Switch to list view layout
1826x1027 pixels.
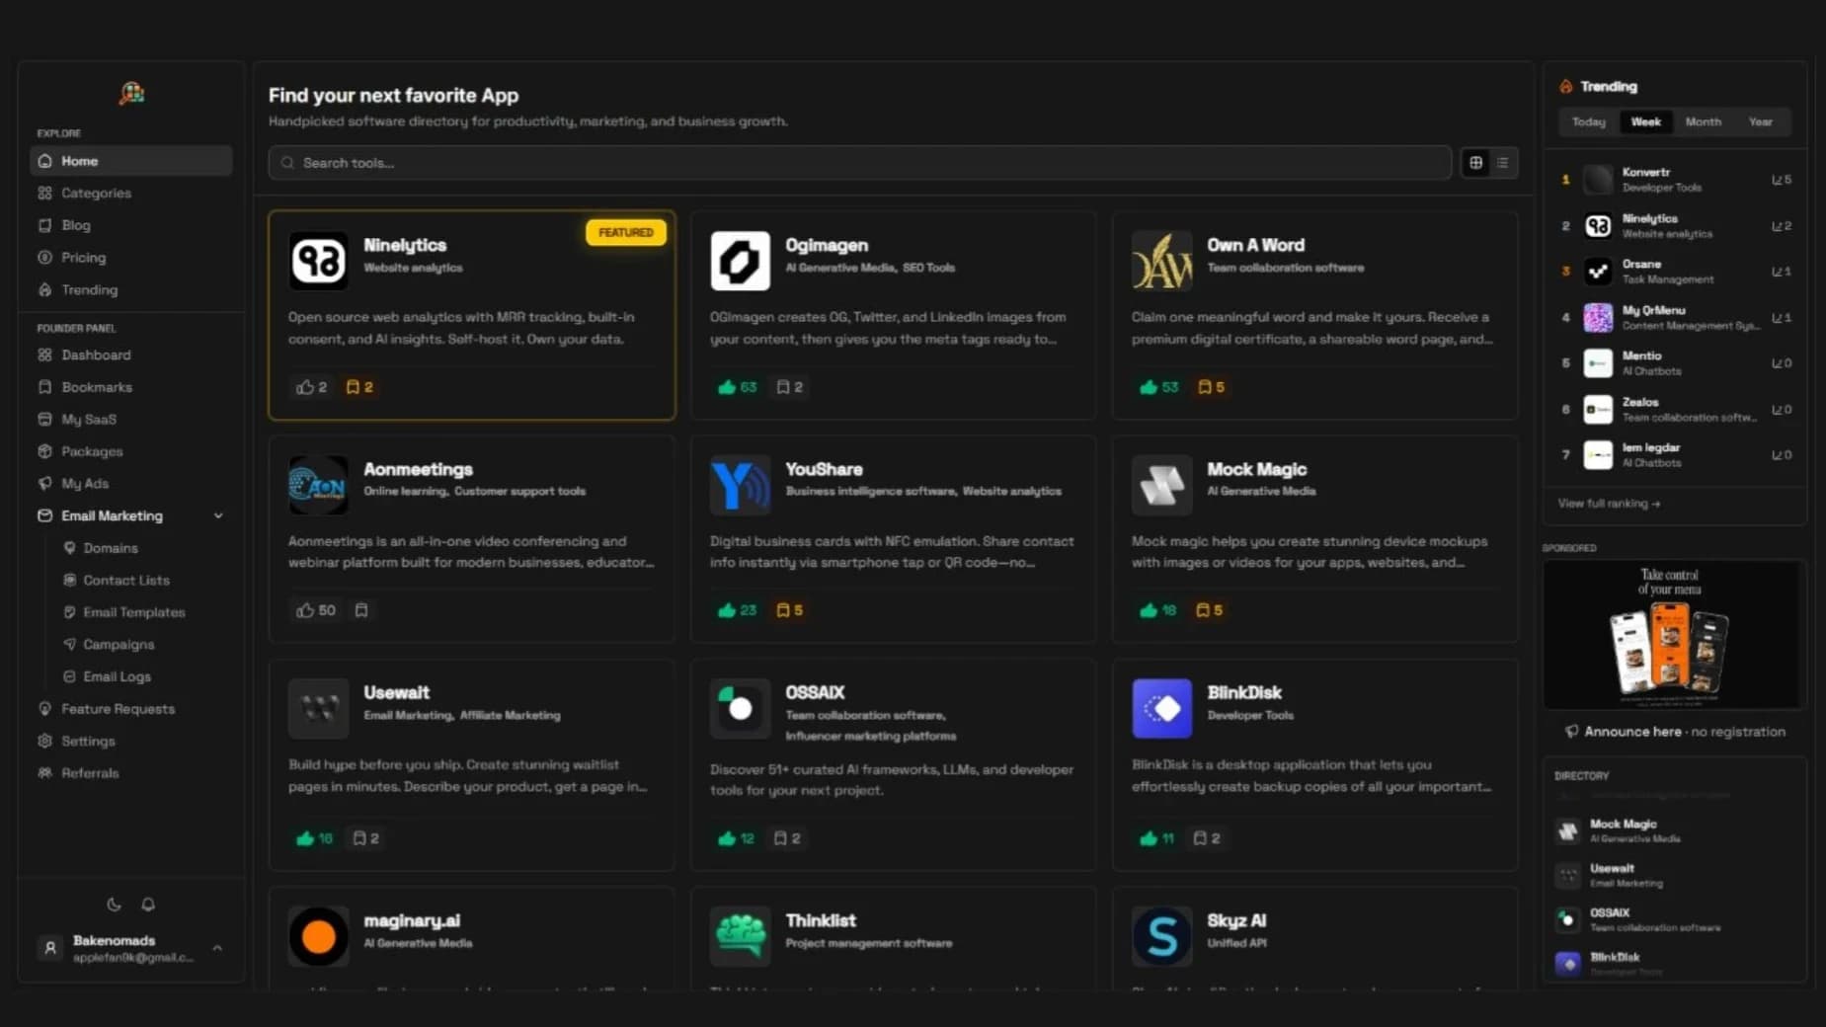[x=1503, y=163]
